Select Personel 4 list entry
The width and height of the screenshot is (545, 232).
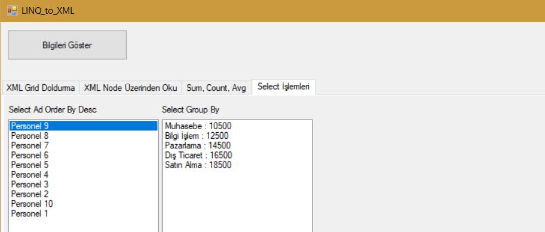coord(84,175)
